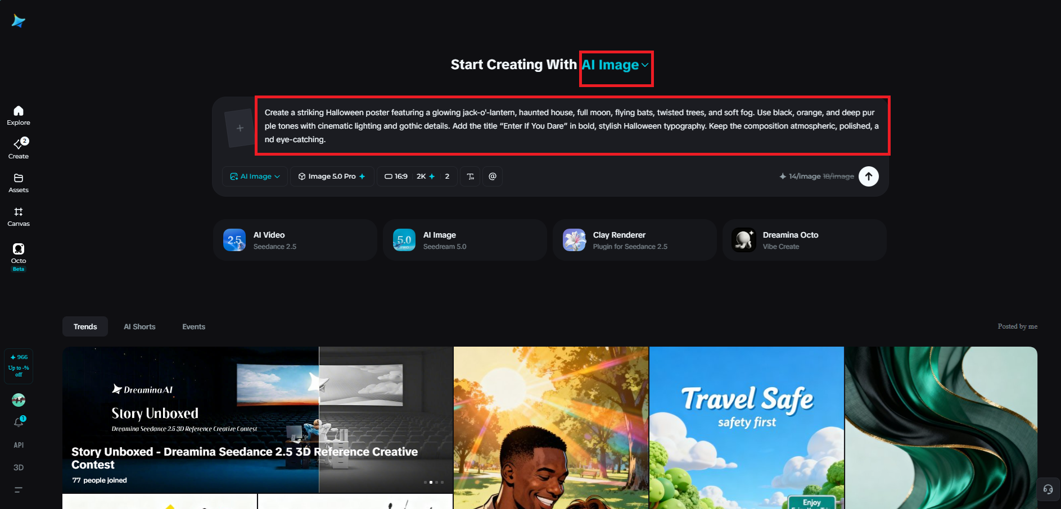The width and height of the screenshot is (1061, 509).
Task: Open the smiling man sunburst artwork
Action: tap(551, 428)
